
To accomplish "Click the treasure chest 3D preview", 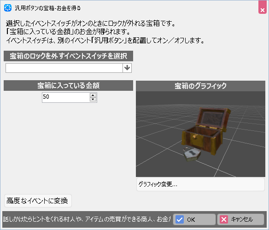I will [200, 134].
